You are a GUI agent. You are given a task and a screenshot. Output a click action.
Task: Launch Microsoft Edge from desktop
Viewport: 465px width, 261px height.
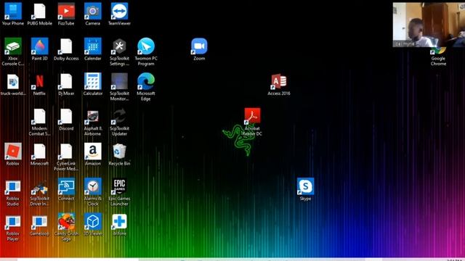[x=146, y=81]
